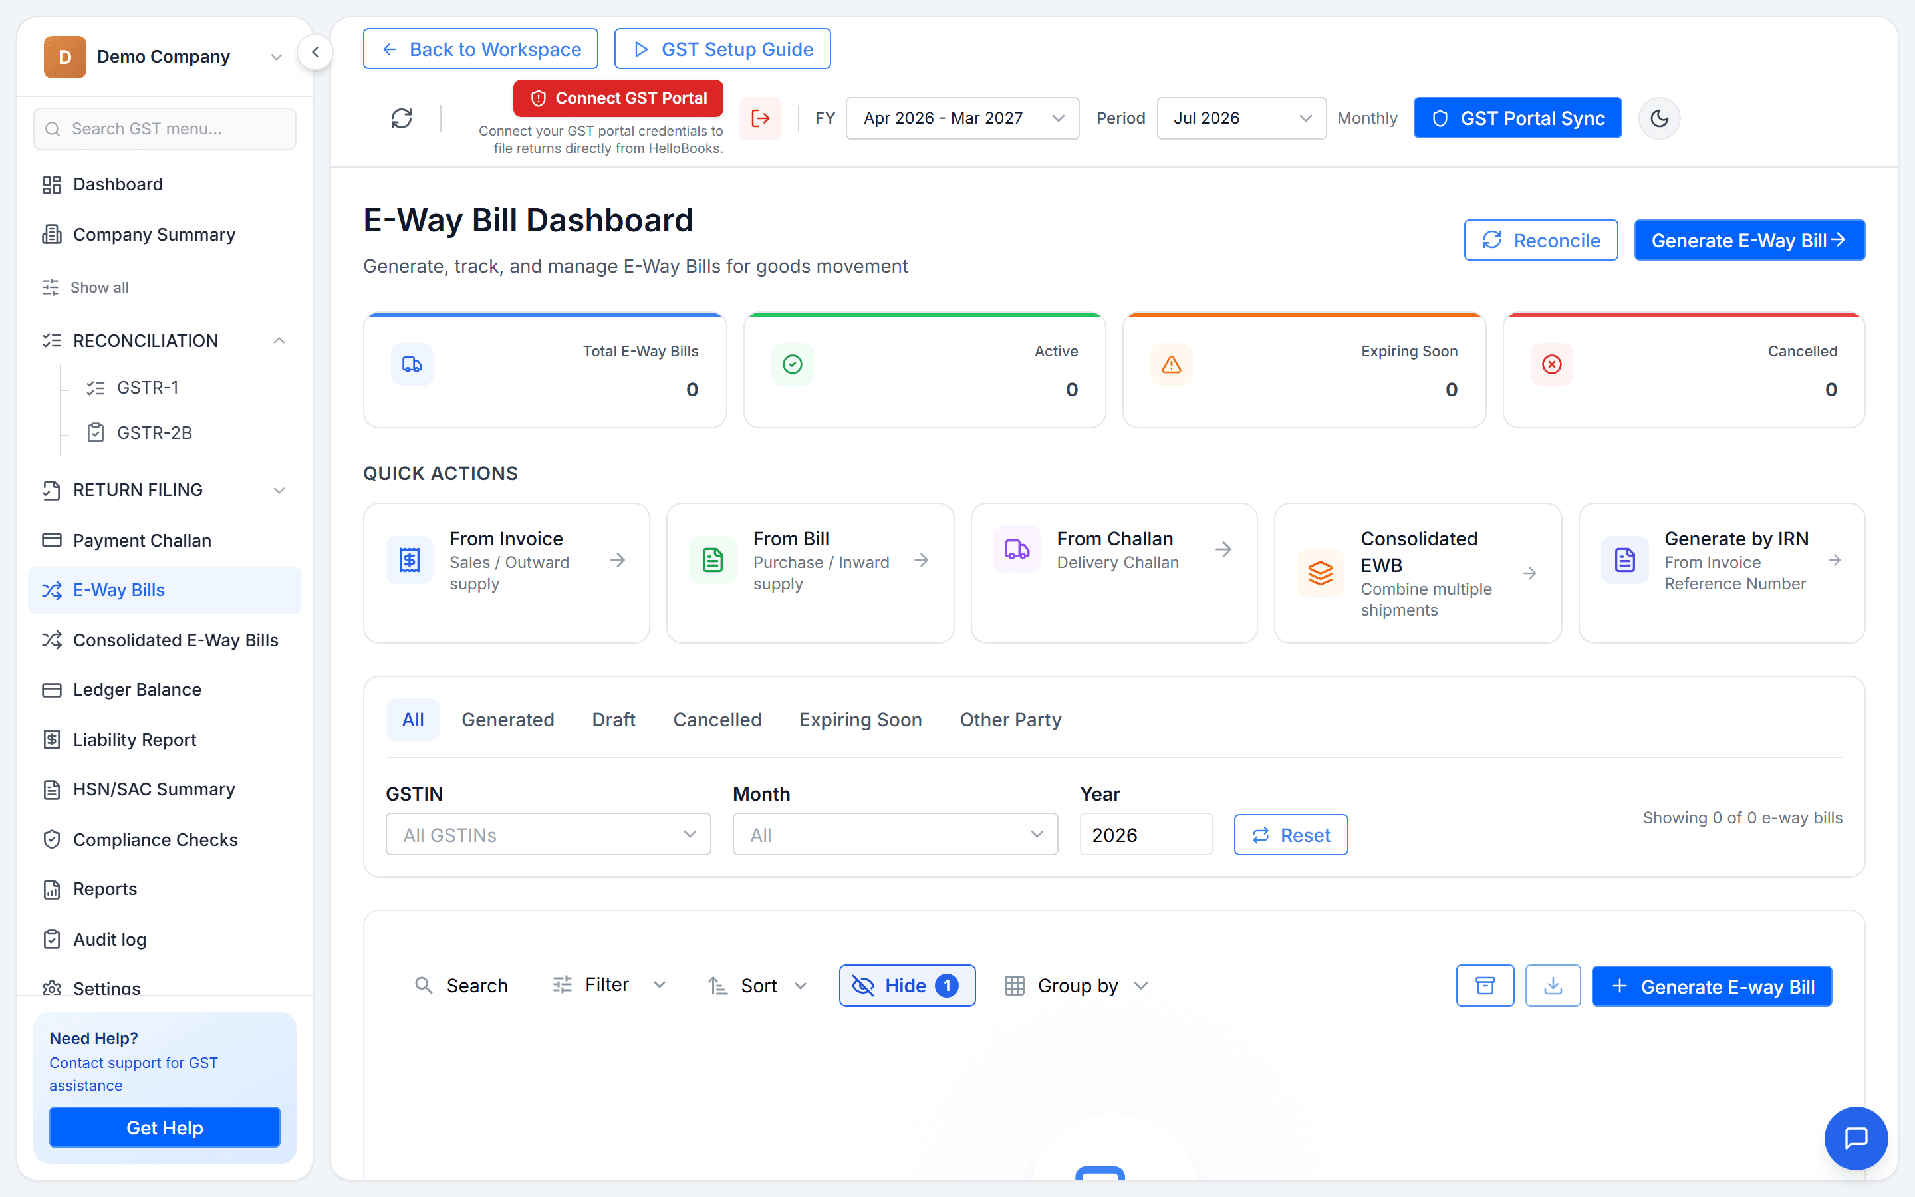Click the Generate by IRN document icon

coord(1624,560)
